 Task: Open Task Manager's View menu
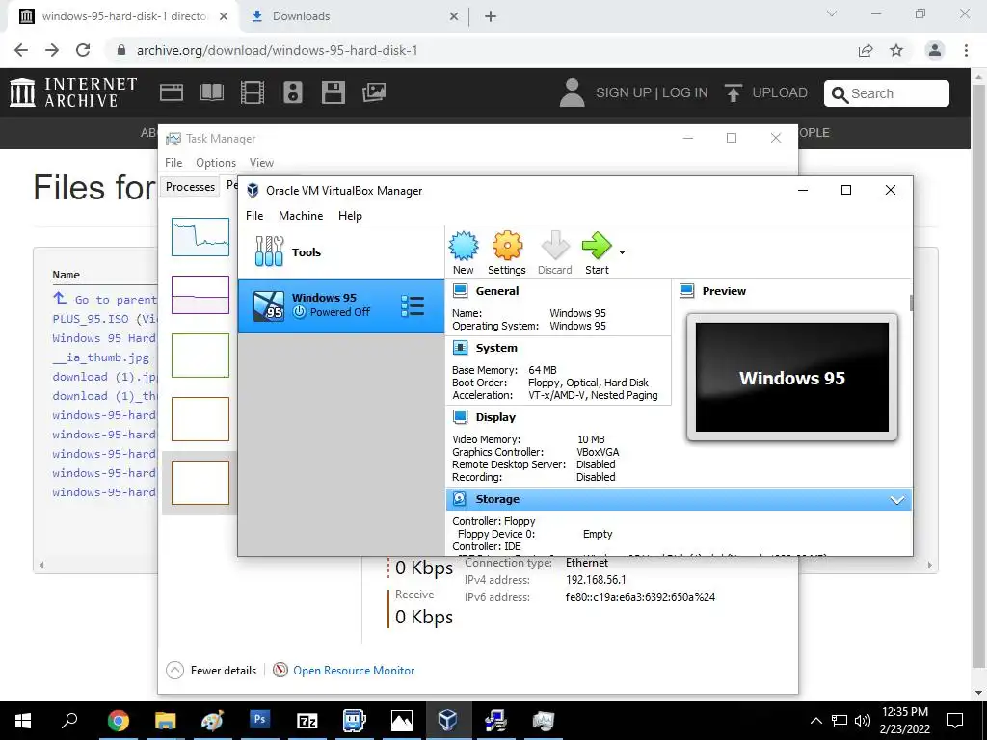point(261,162)
